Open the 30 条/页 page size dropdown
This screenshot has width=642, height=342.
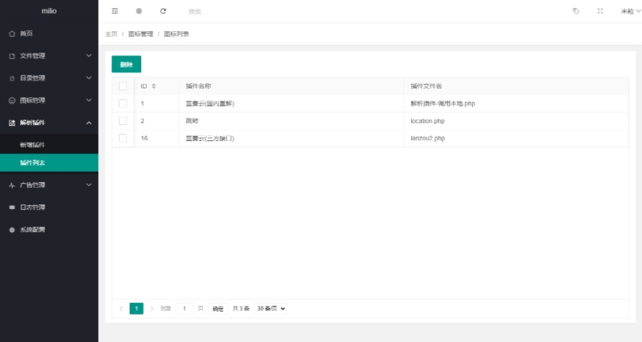pyautogui.click(x=271, y=309)
